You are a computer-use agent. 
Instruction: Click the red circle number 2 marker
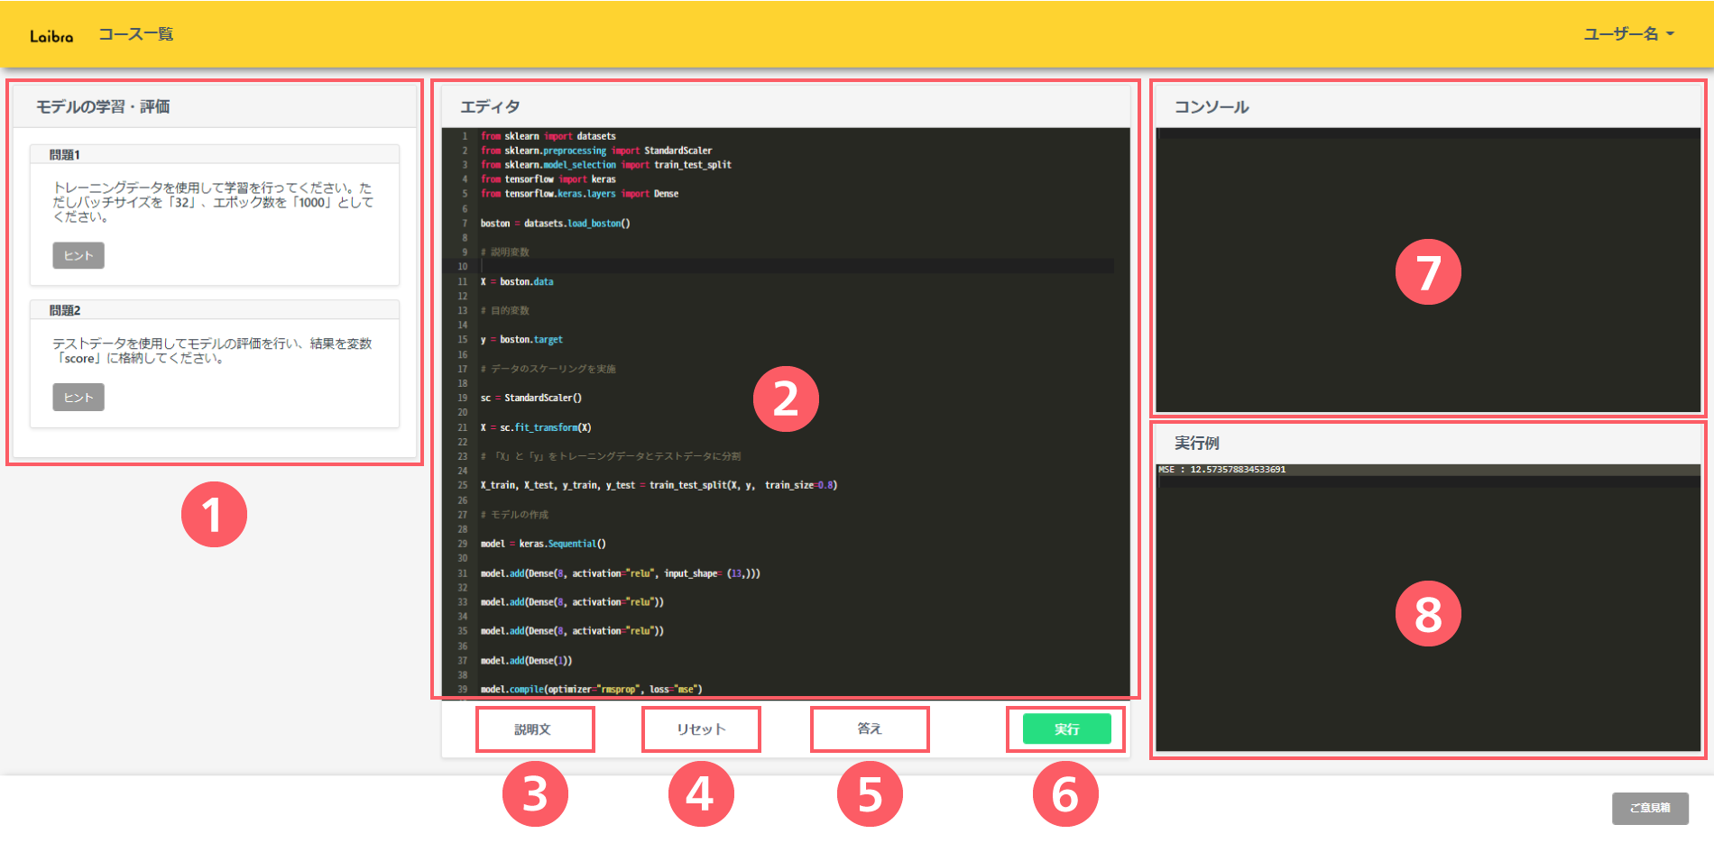click(x=786, y=399)
